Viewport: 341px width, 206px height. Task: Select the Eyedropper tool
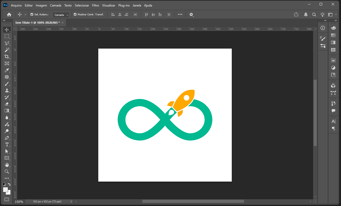pos(7,70)
